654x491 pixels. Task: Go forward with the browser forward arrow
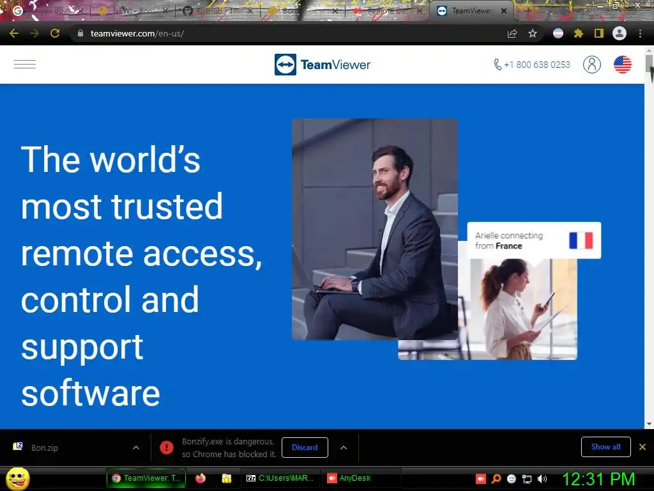pos(34,33)
